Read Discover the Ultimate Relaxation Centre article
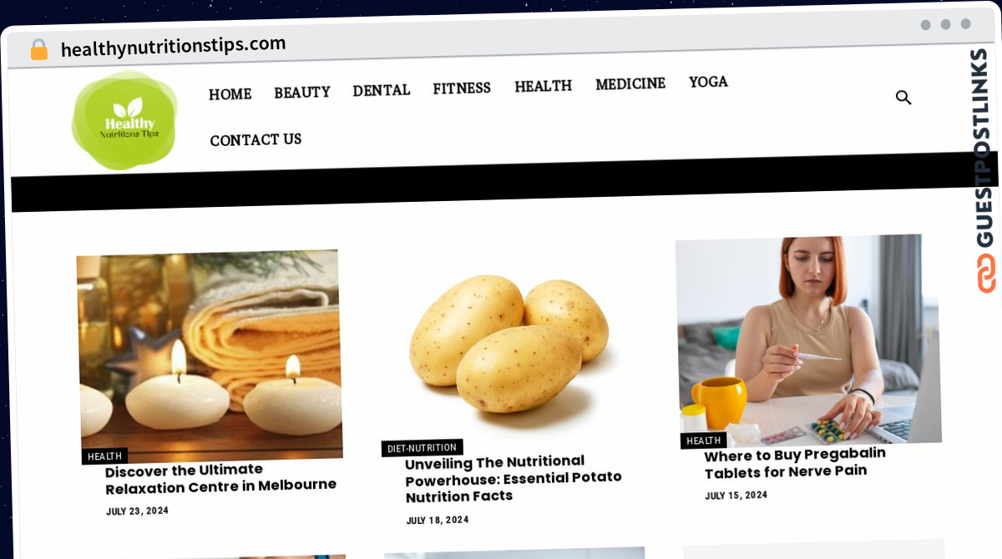 (220, 478)
